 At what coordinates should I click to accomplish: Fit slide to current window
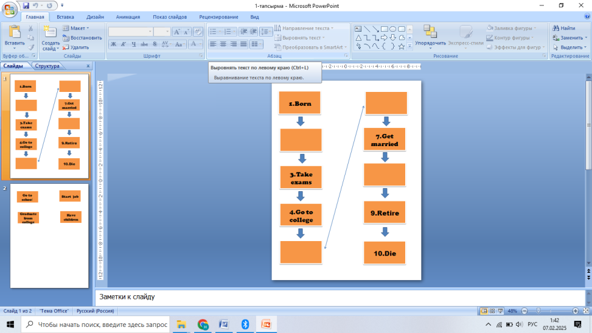coord(587,310)
